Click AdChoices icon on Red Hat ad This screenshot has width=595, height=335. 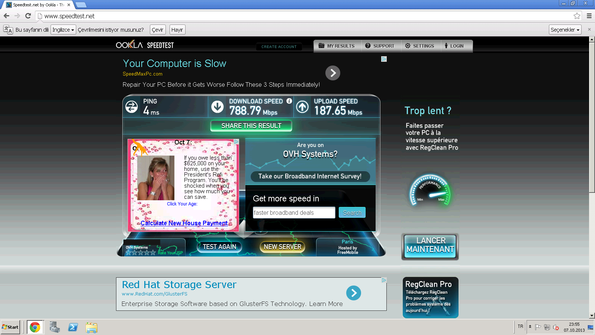click(x=384, y=280)
